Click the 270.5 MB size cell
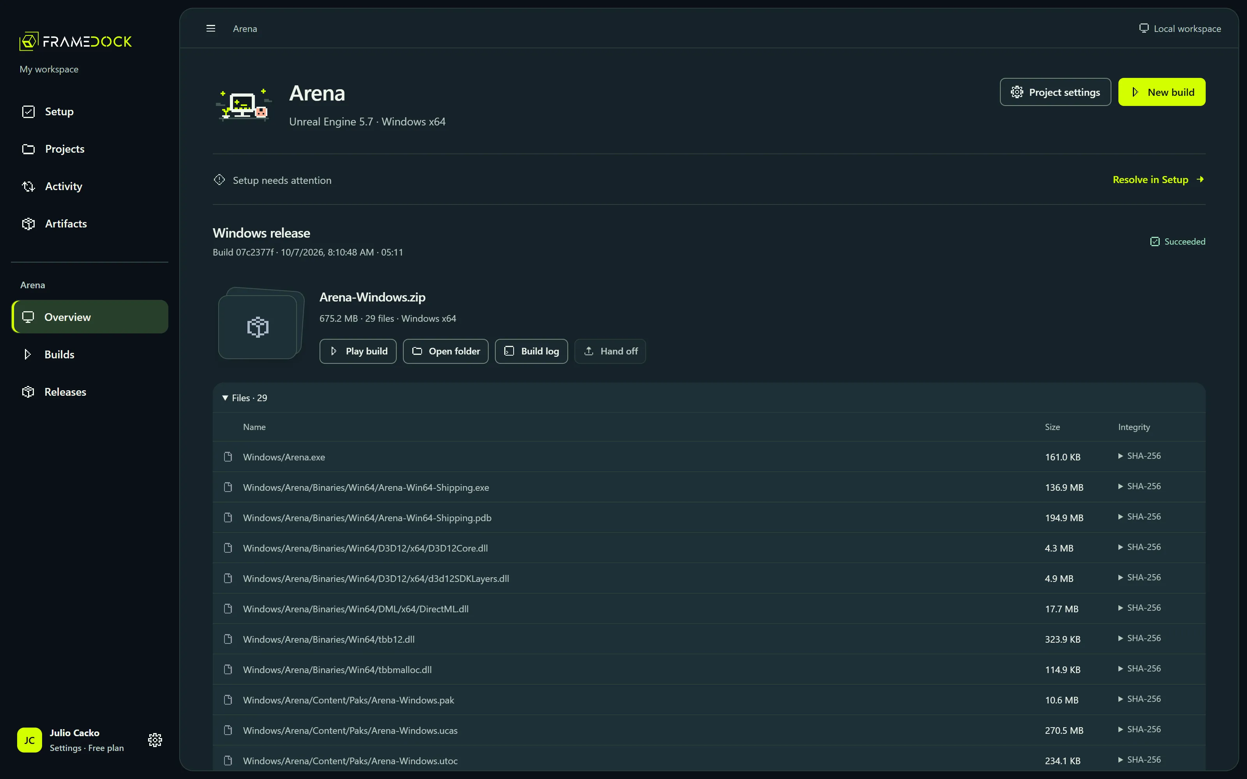Viewport: 1247px width, 779px height. coord(1064,731)
